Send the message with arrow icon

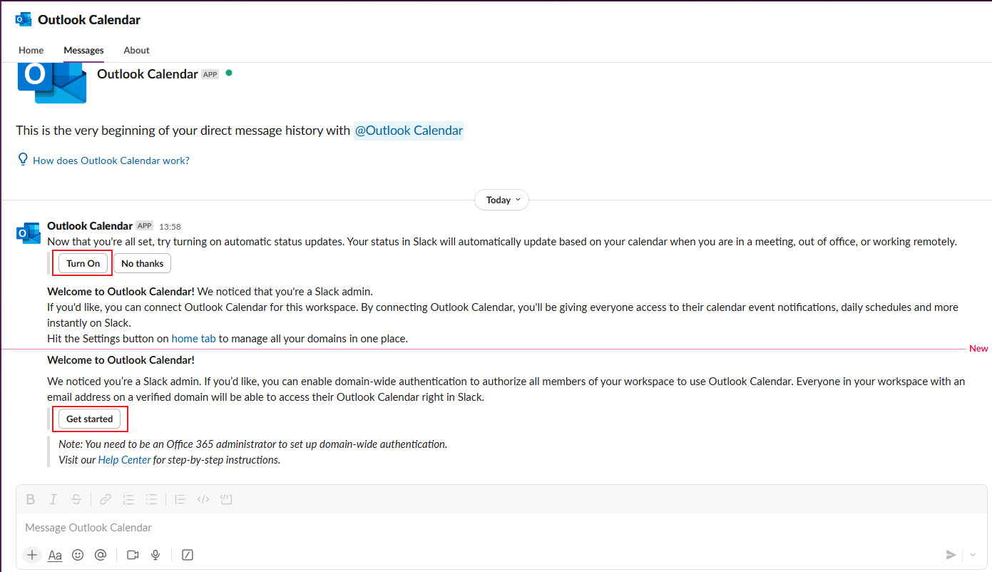tap(951, 555)
